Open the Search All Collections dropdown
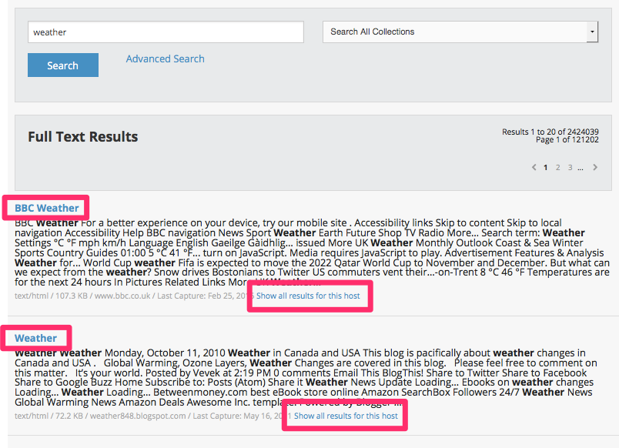 (454, 32)
